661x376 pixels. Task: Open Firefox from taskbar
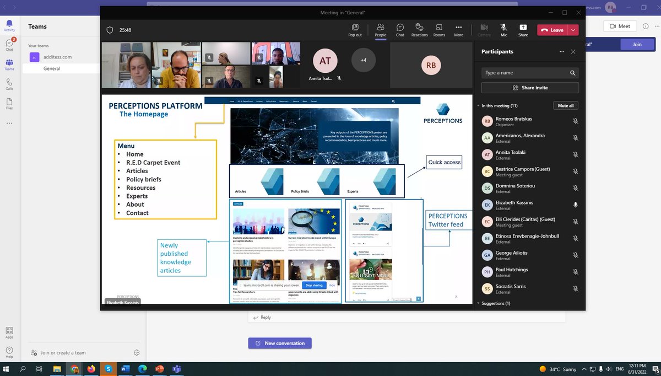(x=91, y=369)
